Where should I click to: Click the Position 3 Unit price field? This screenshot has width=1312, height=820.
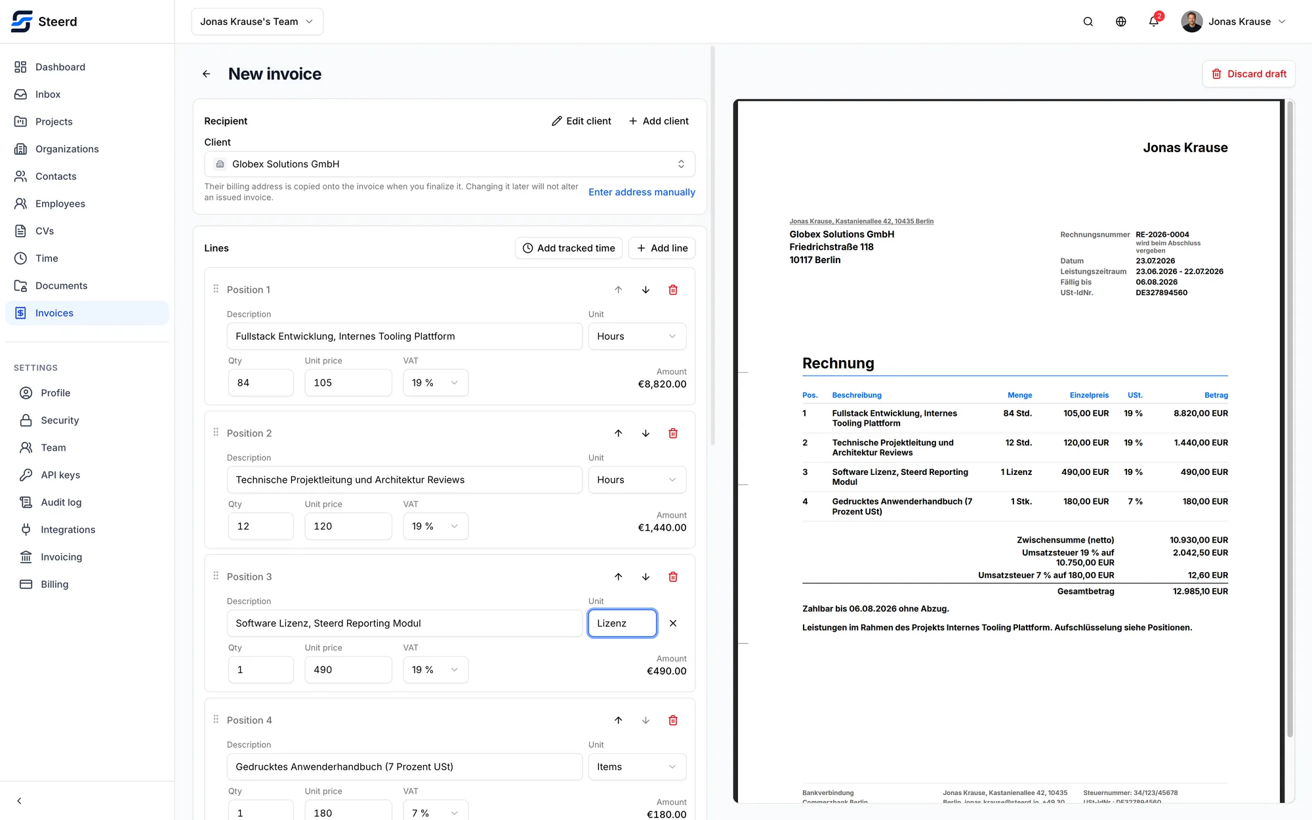348,670
